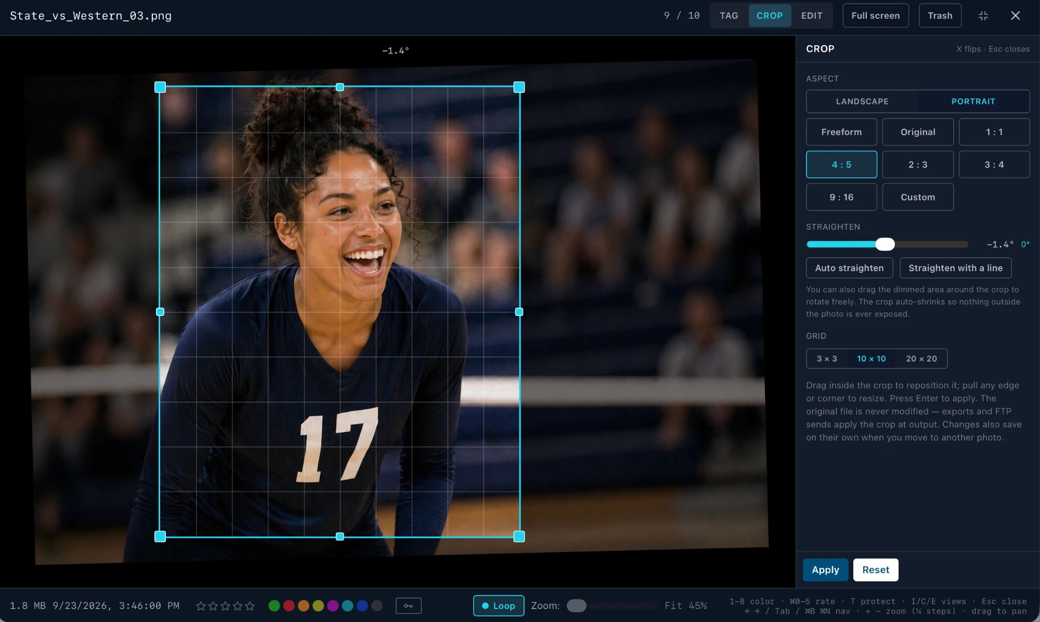The height and width of the screenshot is (622, 1040).
Task: Apply the crop
Action: click(x=825, y=570)
